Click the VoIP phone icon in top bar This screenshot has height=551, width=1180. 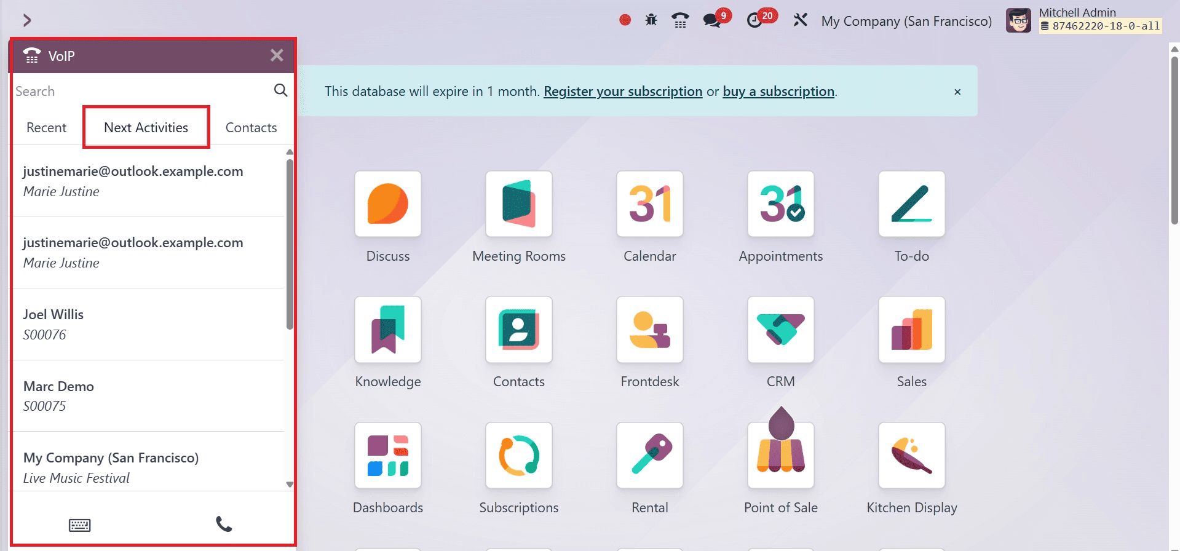[x=679, y=20]
